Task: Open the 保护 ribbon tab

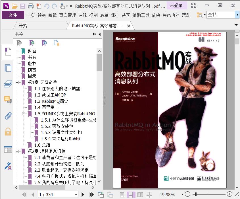Action: tap(115, 15)
